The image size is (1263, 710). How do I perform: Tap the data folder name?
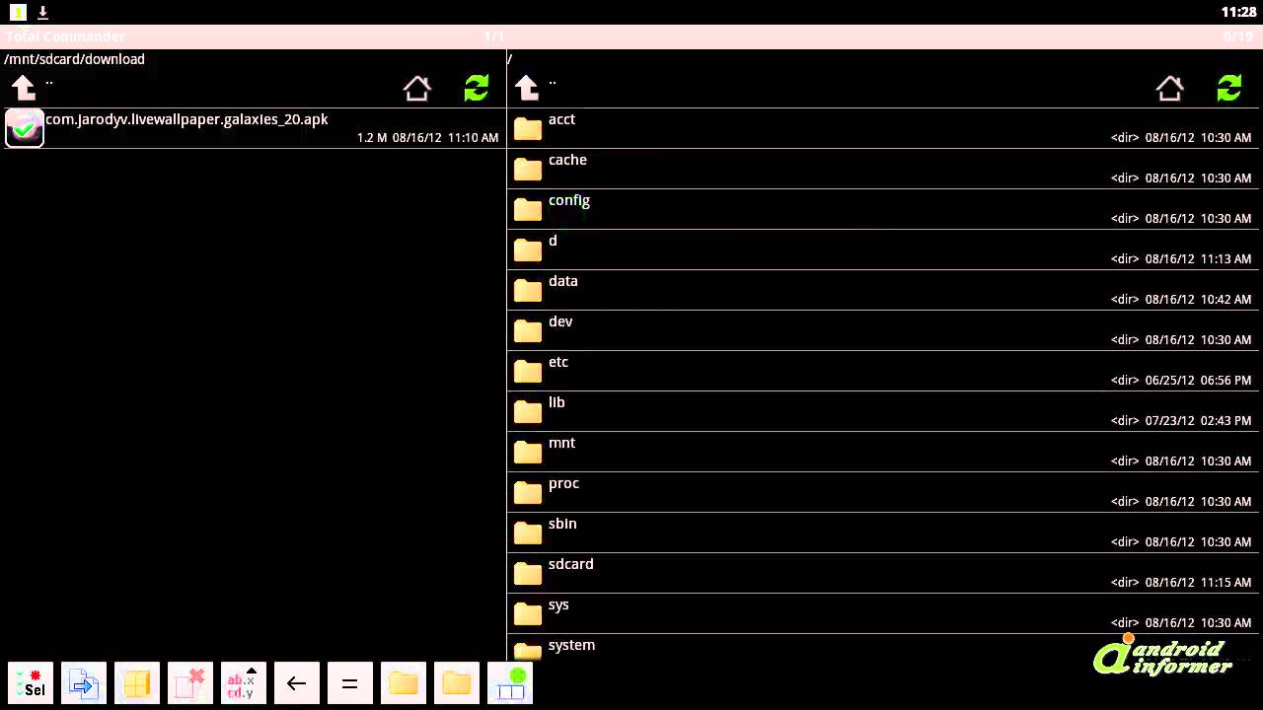point(562,281)
